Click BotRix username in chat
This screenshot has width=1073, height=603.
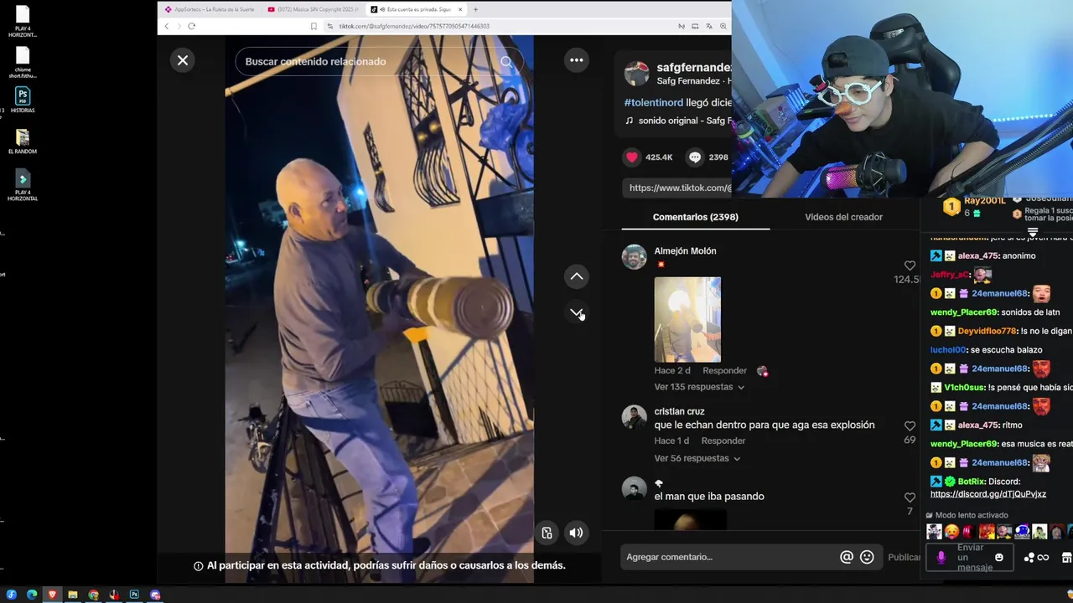972,482
